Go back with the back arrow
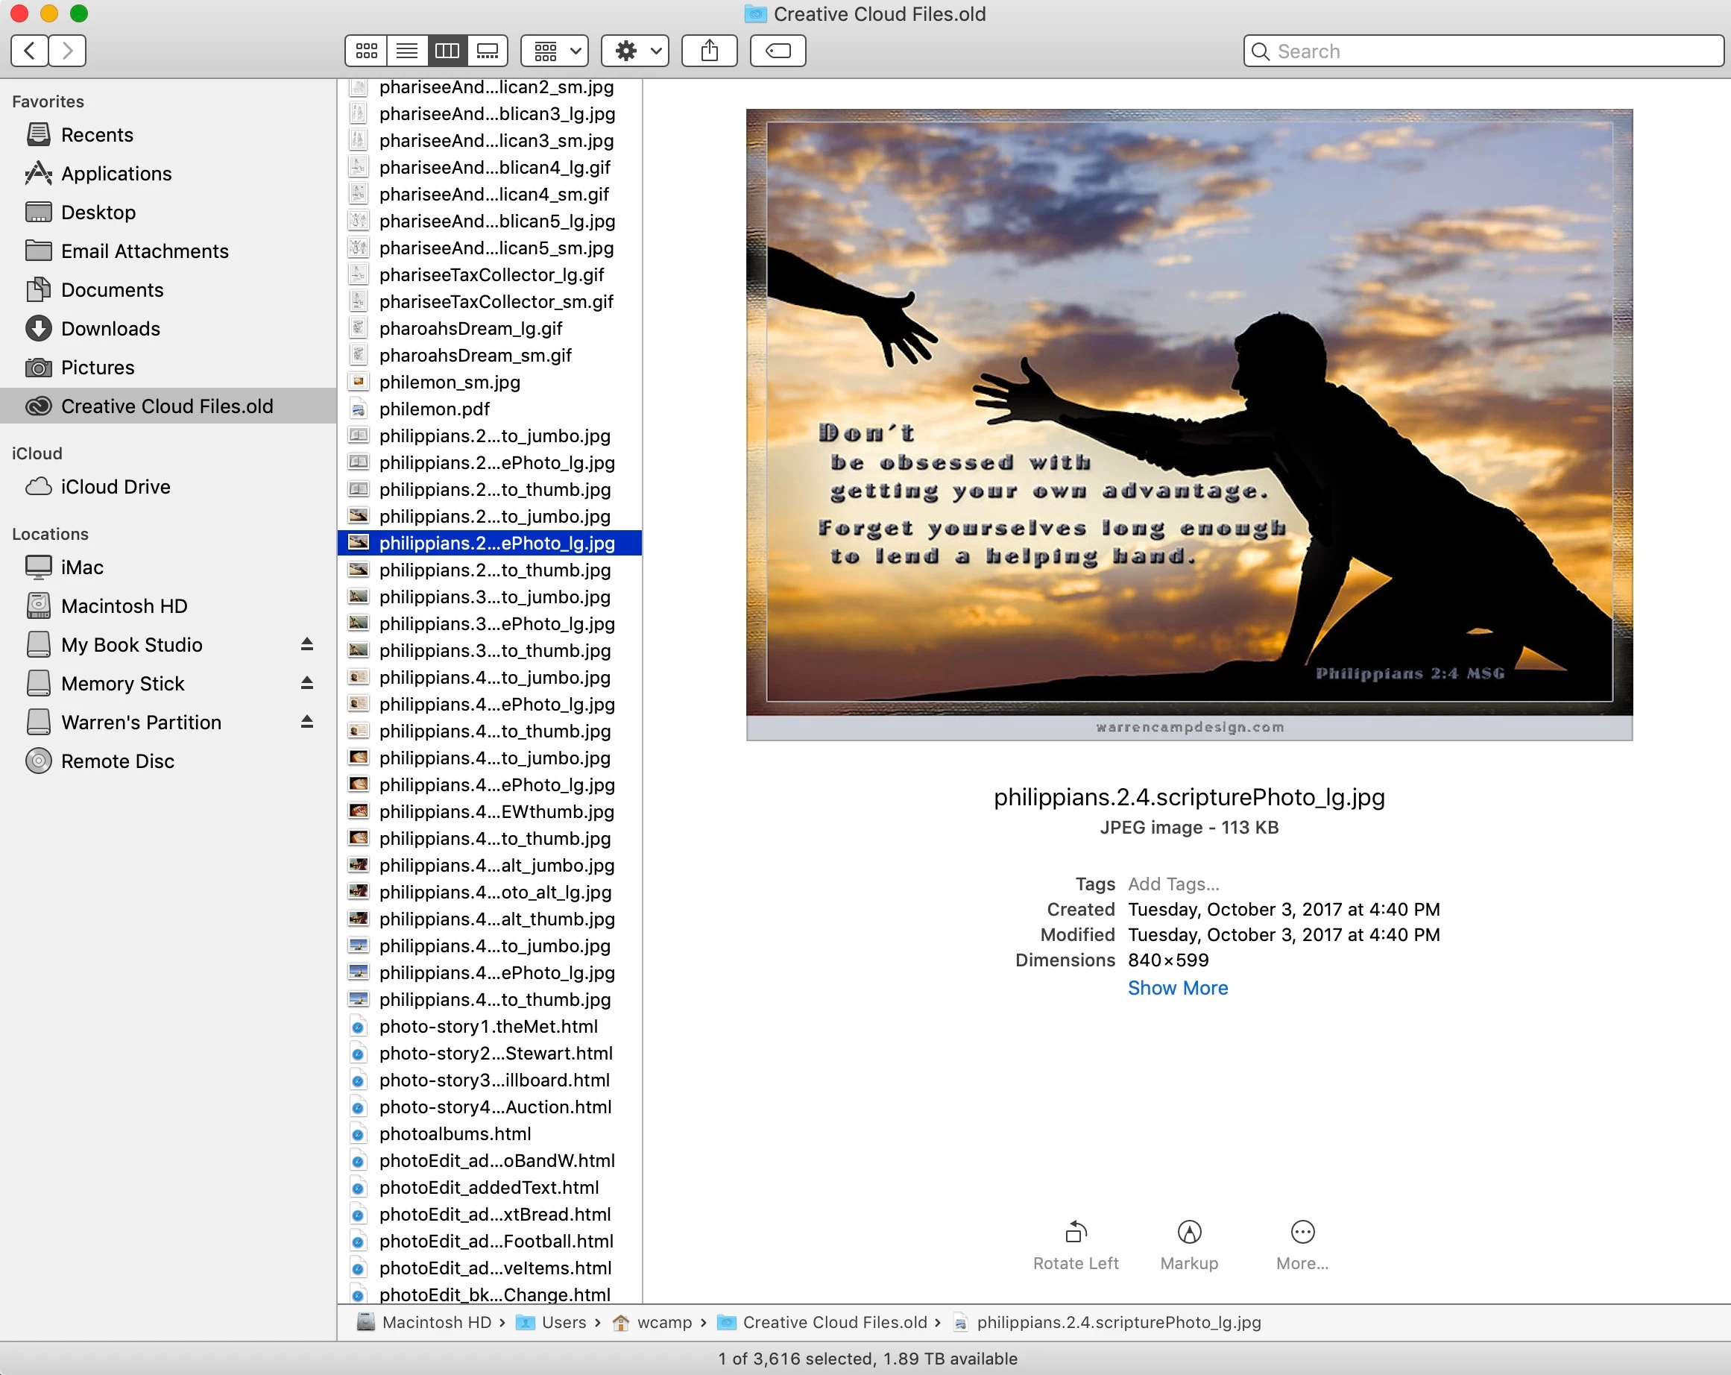The width and height of the screenshot is (1731, 1375). click(30, 51)
